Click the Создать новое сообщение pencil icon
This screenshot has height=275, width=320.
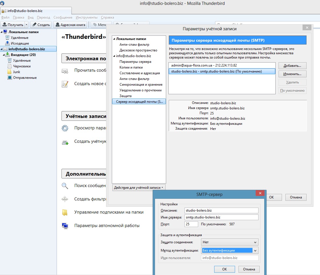(x=65, y=84)
